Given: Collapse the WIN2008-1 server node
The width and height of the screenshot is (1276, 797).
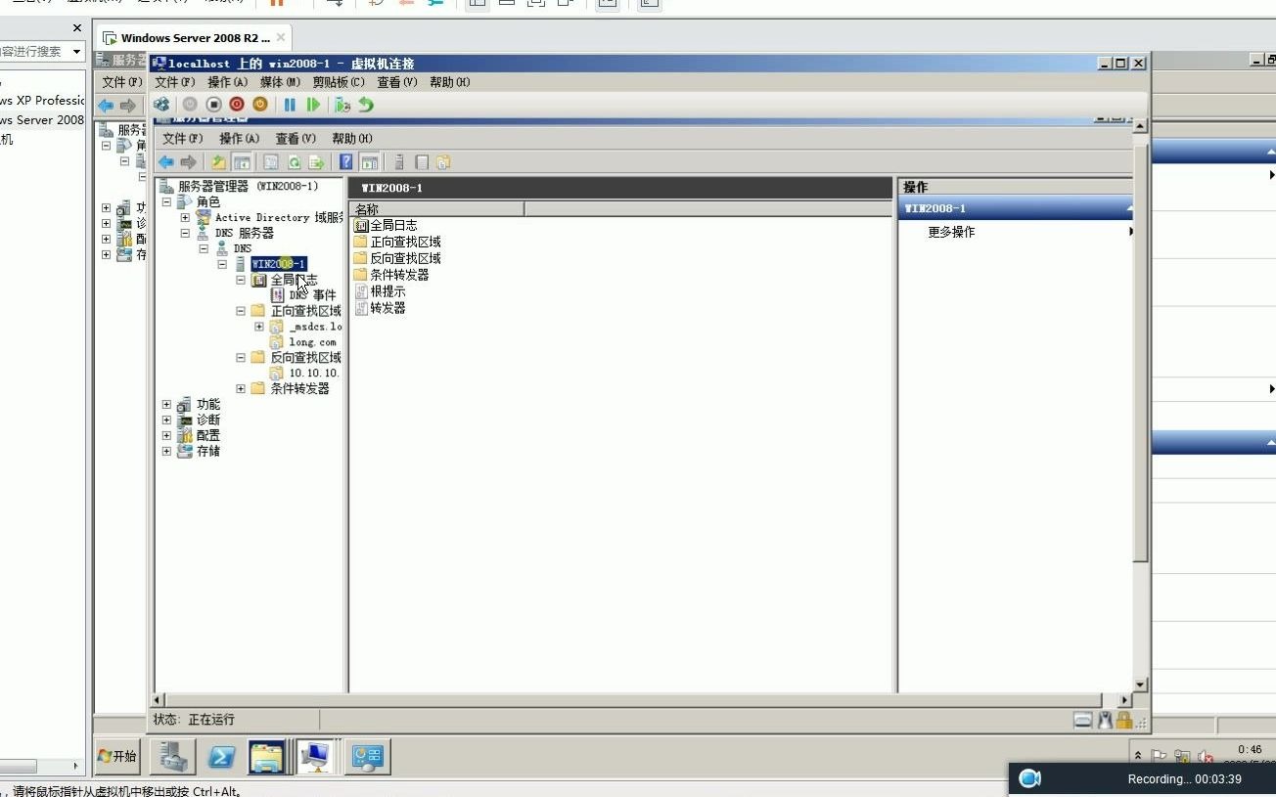Looking at the screenshot, I should pyautogui.click(x=222, y=264).
